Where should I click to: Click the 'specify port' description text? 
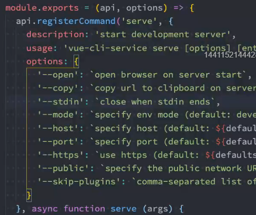[126, 142]
